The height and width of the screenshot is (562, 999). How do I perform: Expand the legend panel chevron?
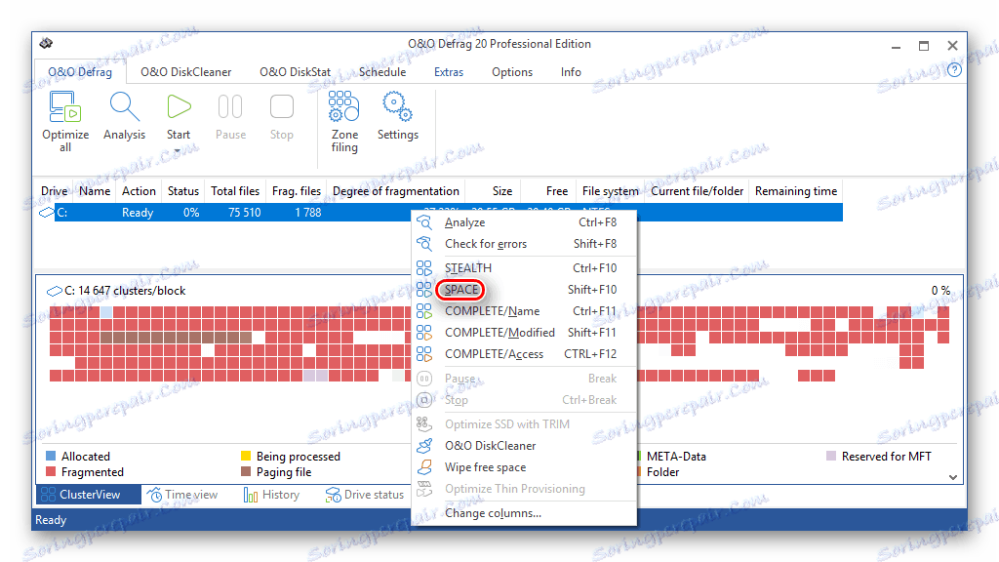click(952, 477)
